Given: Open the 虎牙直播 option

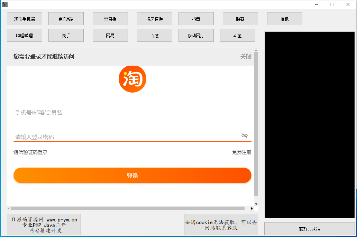Looking at the screenshot, I should [x=155, y=19].
